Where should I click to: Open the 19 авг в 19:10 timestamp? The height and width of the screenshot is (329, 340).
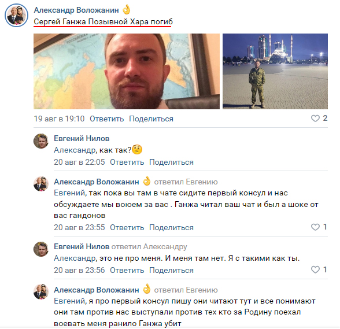(x=59, y=119)
